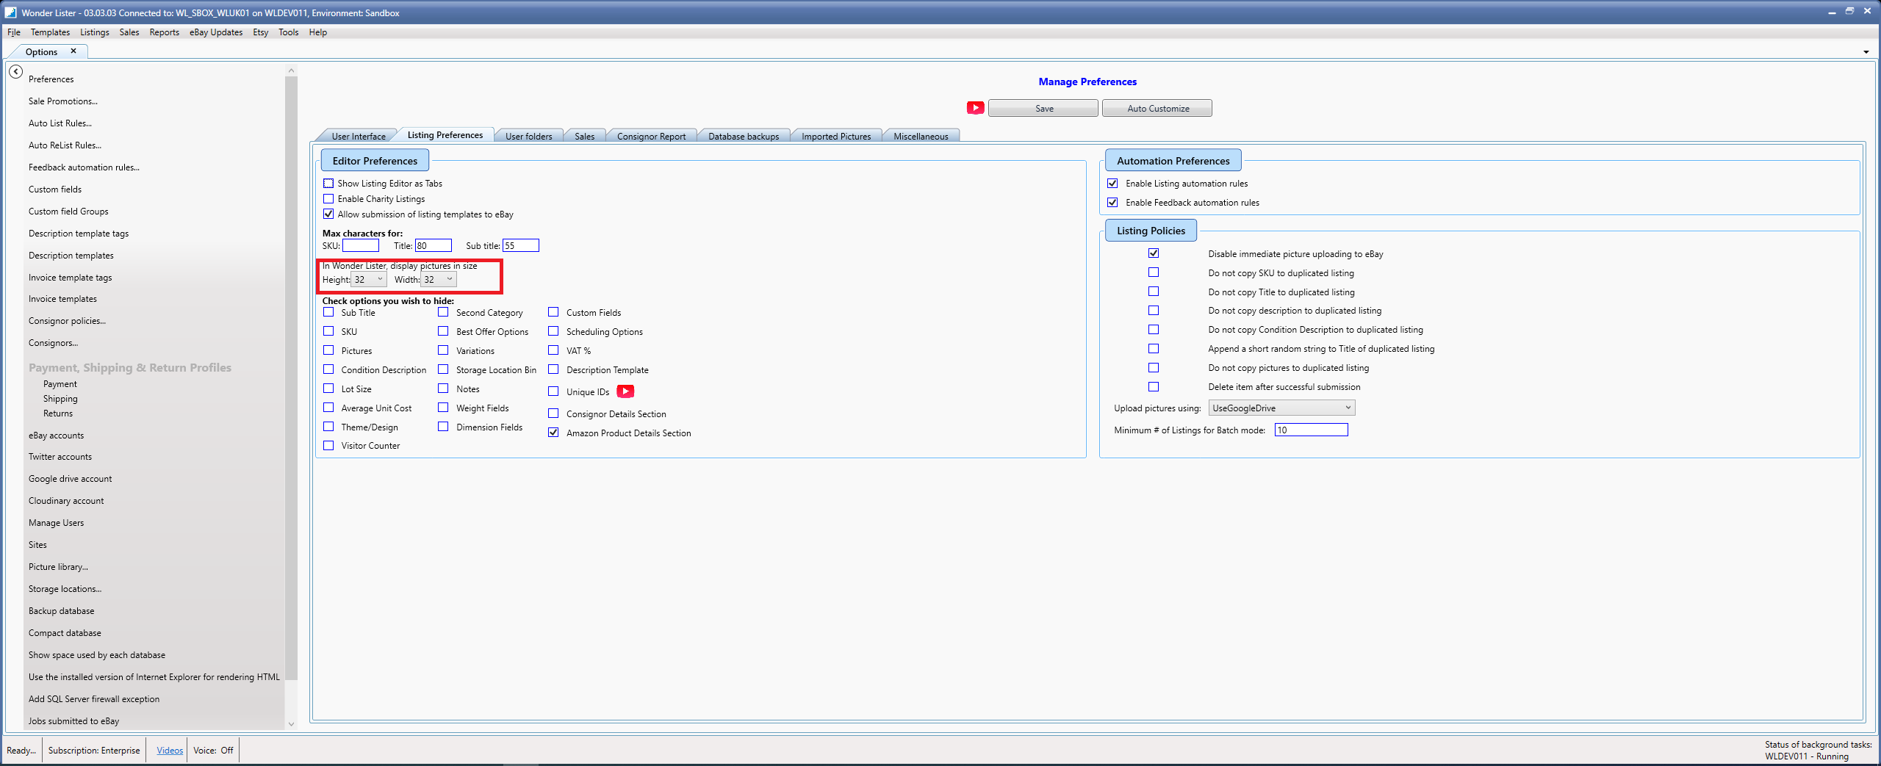Open the Videos link in status bar

click(x=170, y=750)
